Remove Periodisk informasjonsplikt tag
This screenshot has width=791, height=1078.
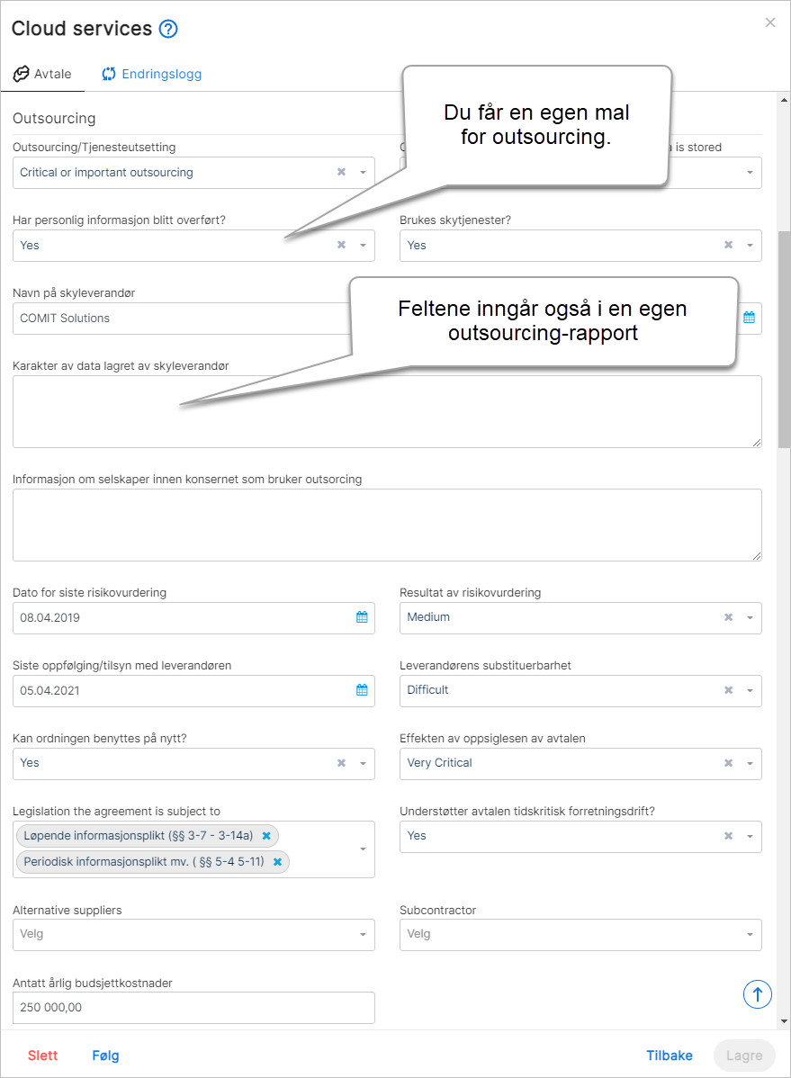[x=278, y=862]
